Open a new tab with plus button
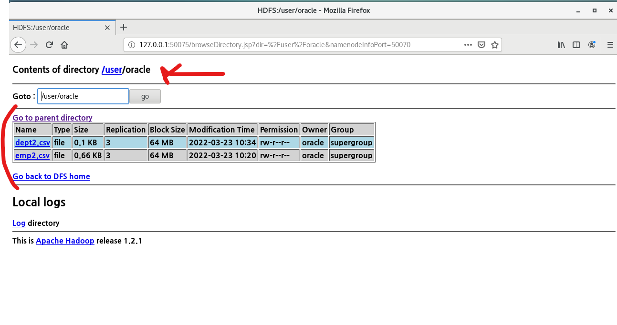Viewport: 617px width, 325px height. [x=124, y=27]
